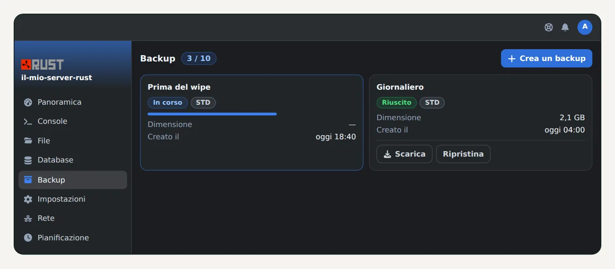
Task: Click the Rete network icon
Action: click(x=28, y=218)
